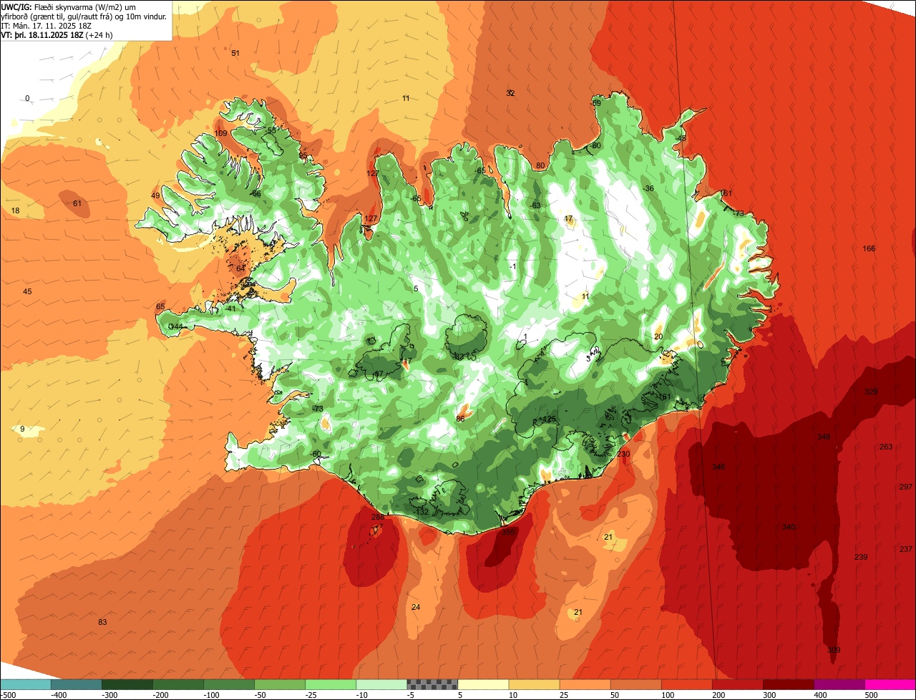Click the flux value '166' east of Iceland

tap(869, 248)
